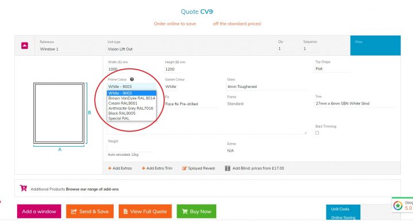Click the Auto calculated: 12kg text

point(123,155)
